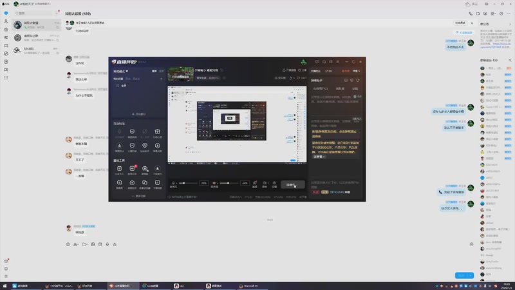Open the microphone device dropdown arrow
515x290 pixels.
pos(176,183)
